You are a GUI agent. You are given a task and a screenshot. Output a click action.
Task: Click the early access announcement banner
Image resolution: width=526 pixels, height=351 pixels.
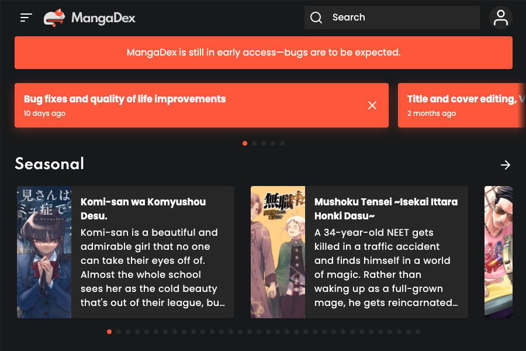click(x=264, y=53)
